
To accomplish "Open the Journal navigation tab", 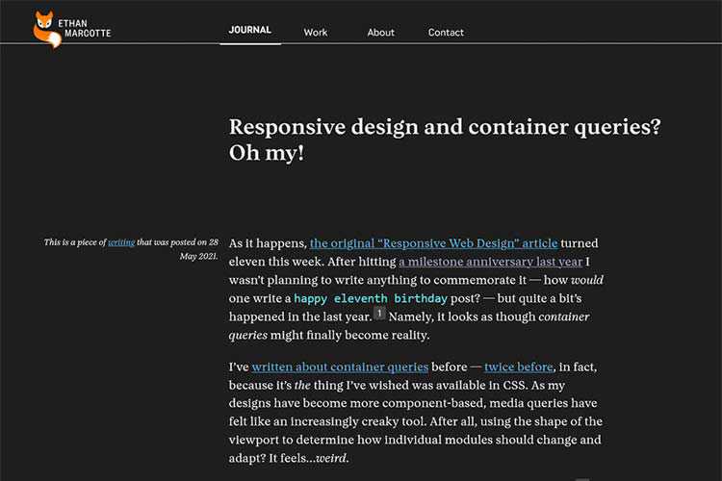I will tap(250, 31).
